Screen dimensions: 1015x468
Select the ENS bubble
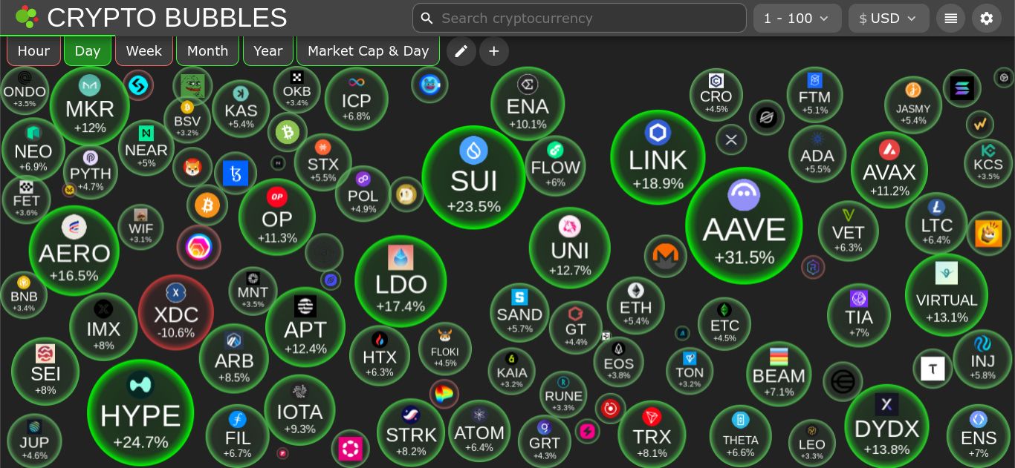979,435
